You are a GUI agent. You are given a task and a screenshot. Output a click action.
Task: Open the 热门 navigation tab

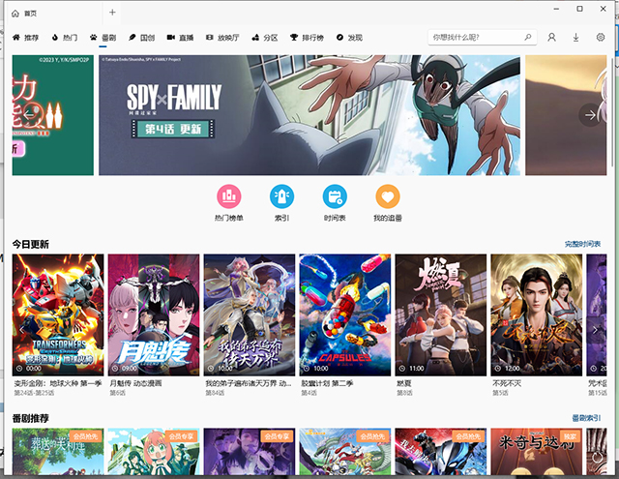coord(65,38)
